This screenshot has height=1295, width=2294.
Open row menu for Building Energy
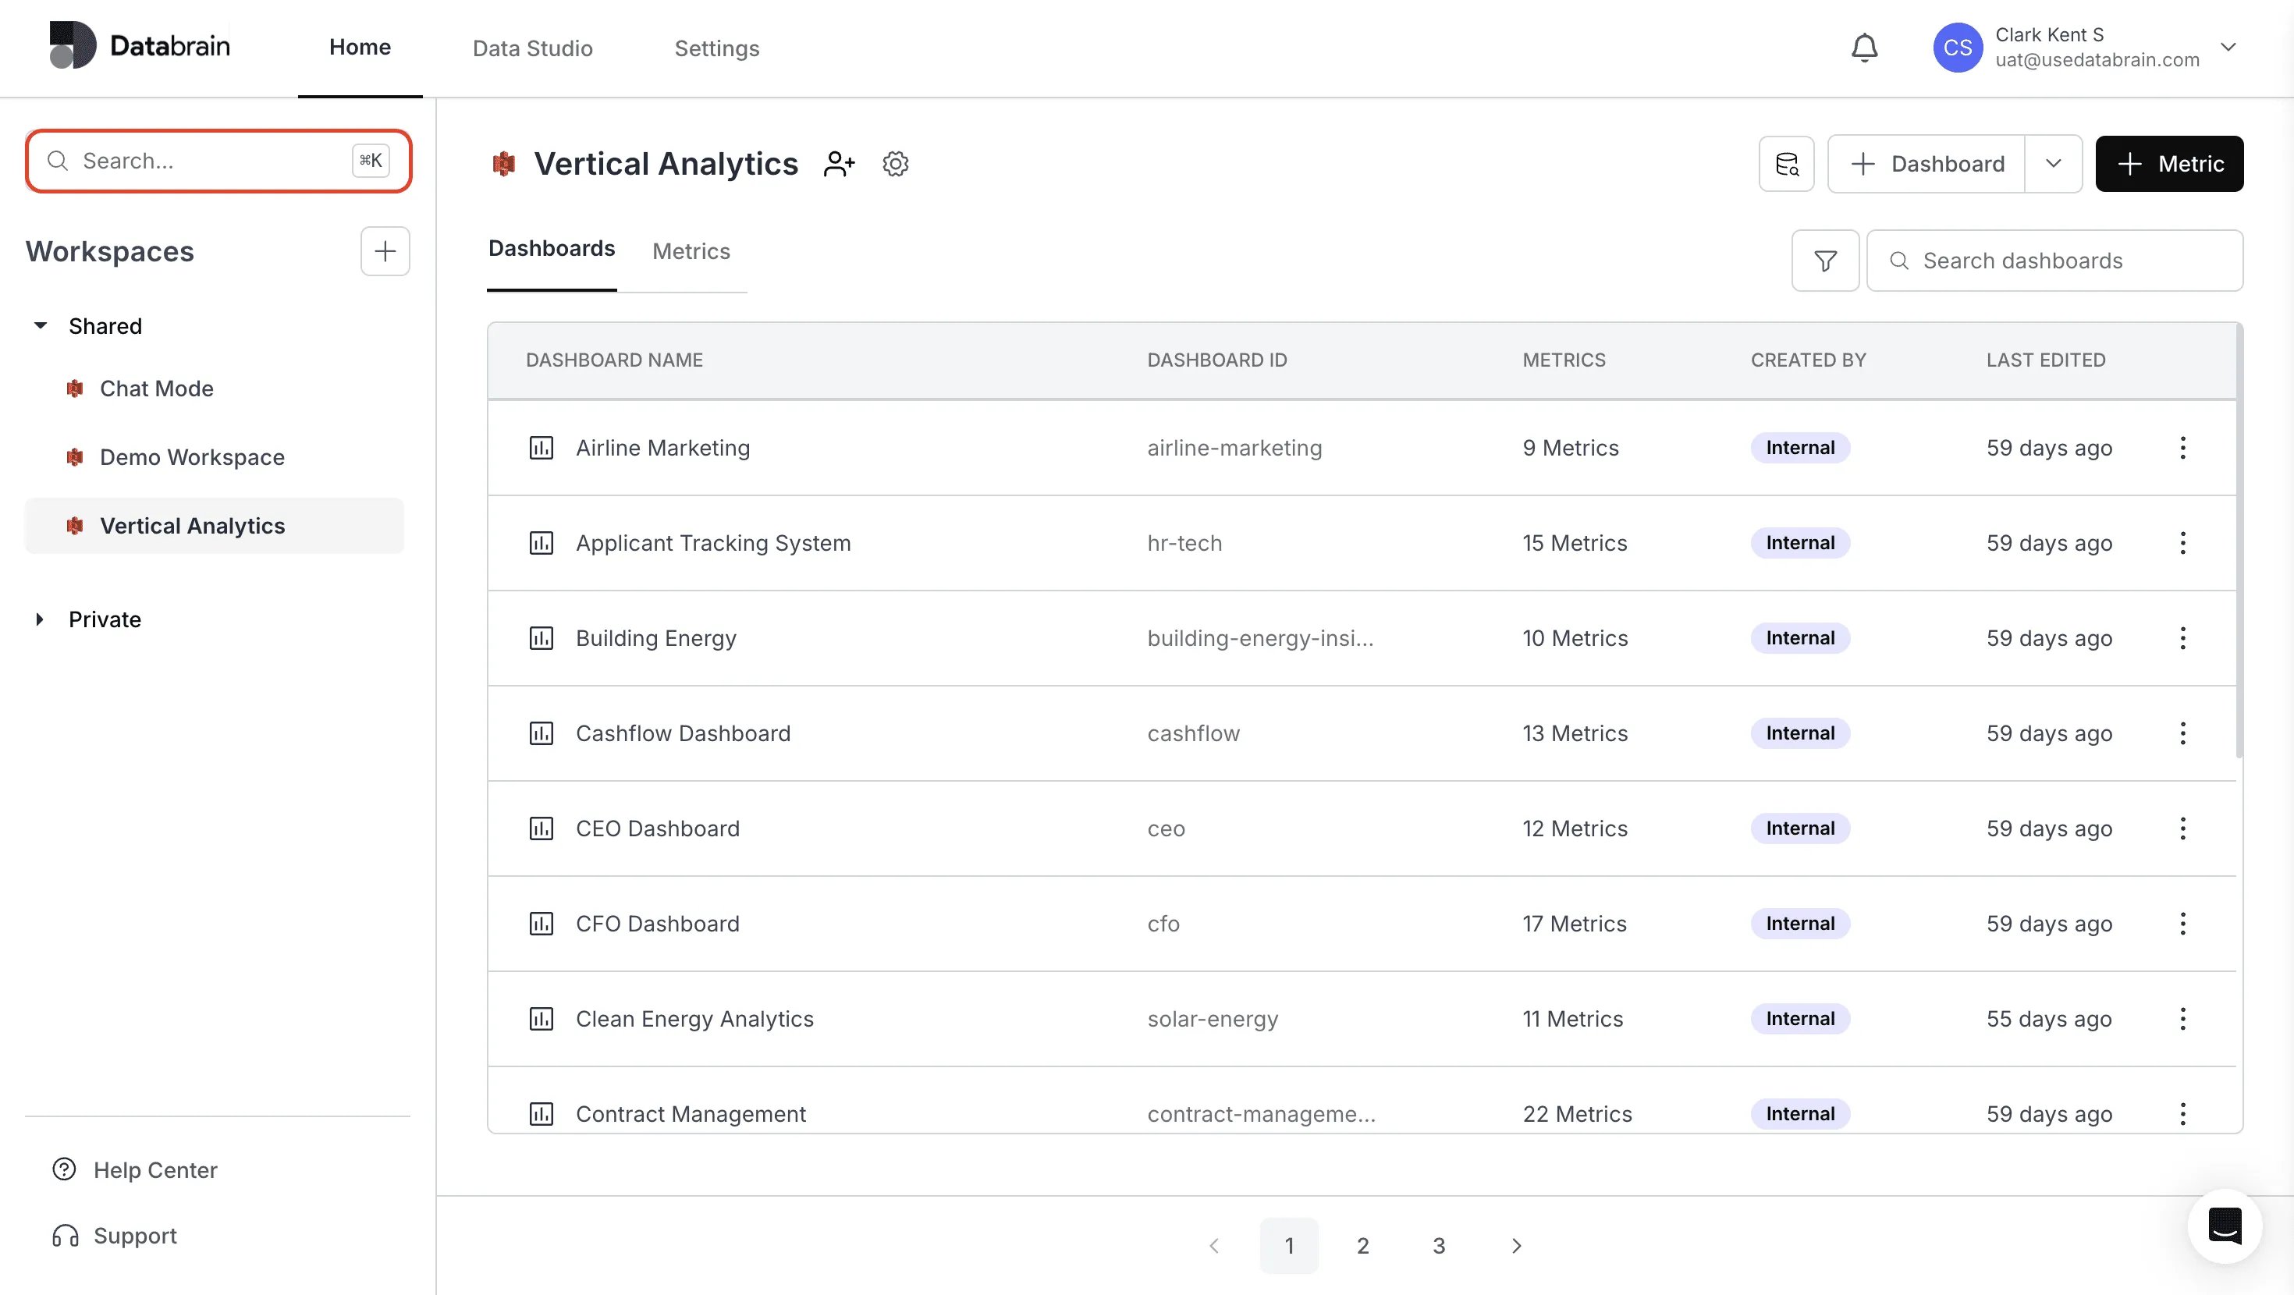pos(2182,639)
